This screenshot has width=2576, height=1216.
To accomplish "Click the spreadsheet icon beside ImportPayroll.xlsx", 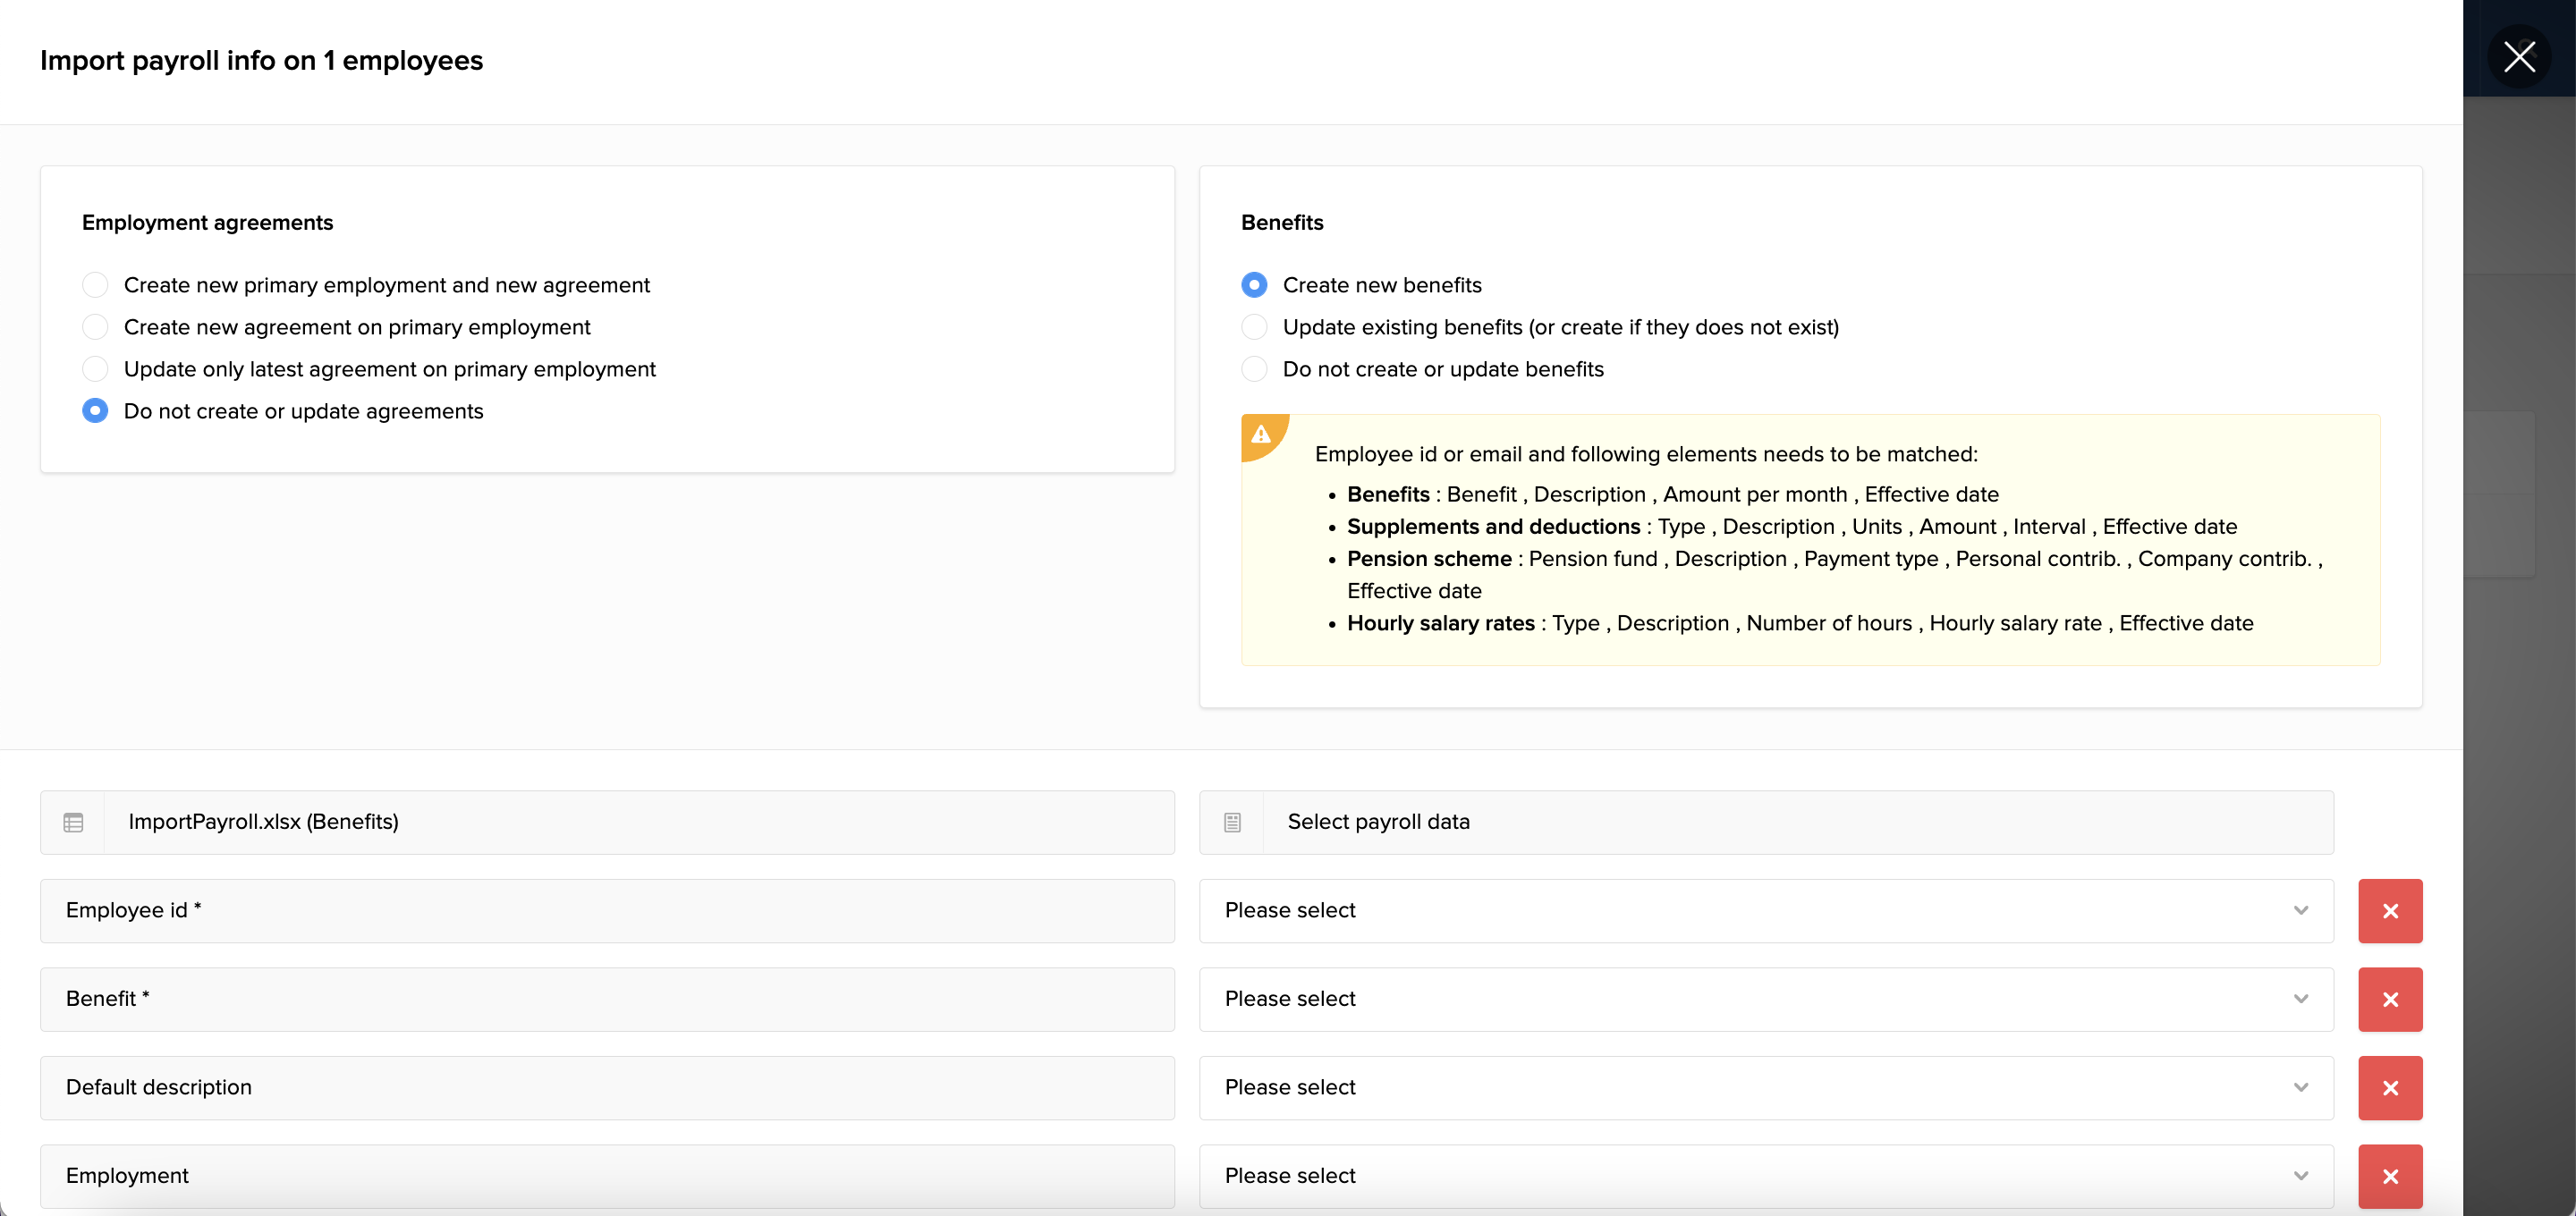I will click(x=73, y=822).
